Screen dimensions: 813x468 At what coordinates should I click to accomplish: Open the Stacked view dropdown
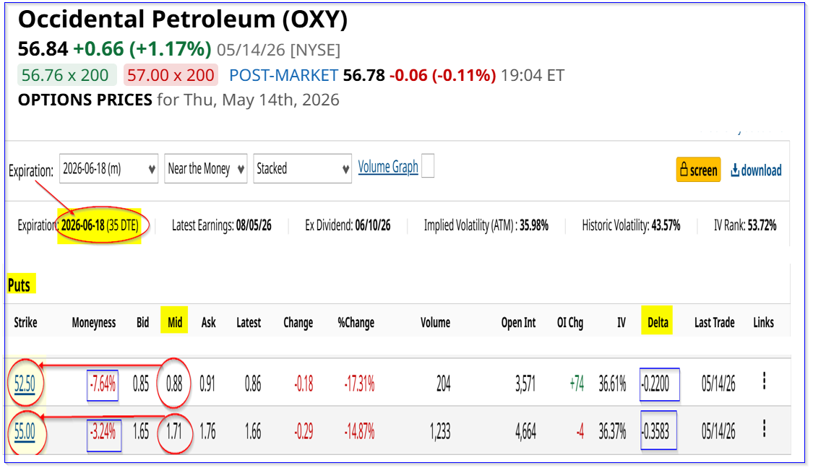[302, 169]
